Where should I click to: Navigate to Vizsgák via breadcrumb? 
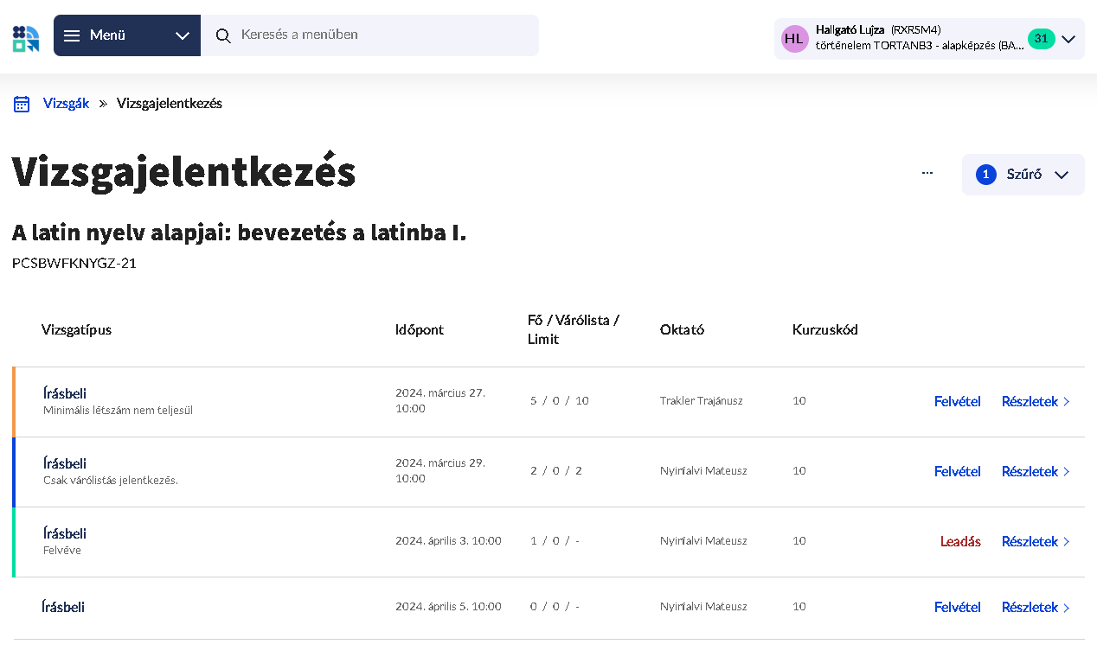tap(66, 103)
